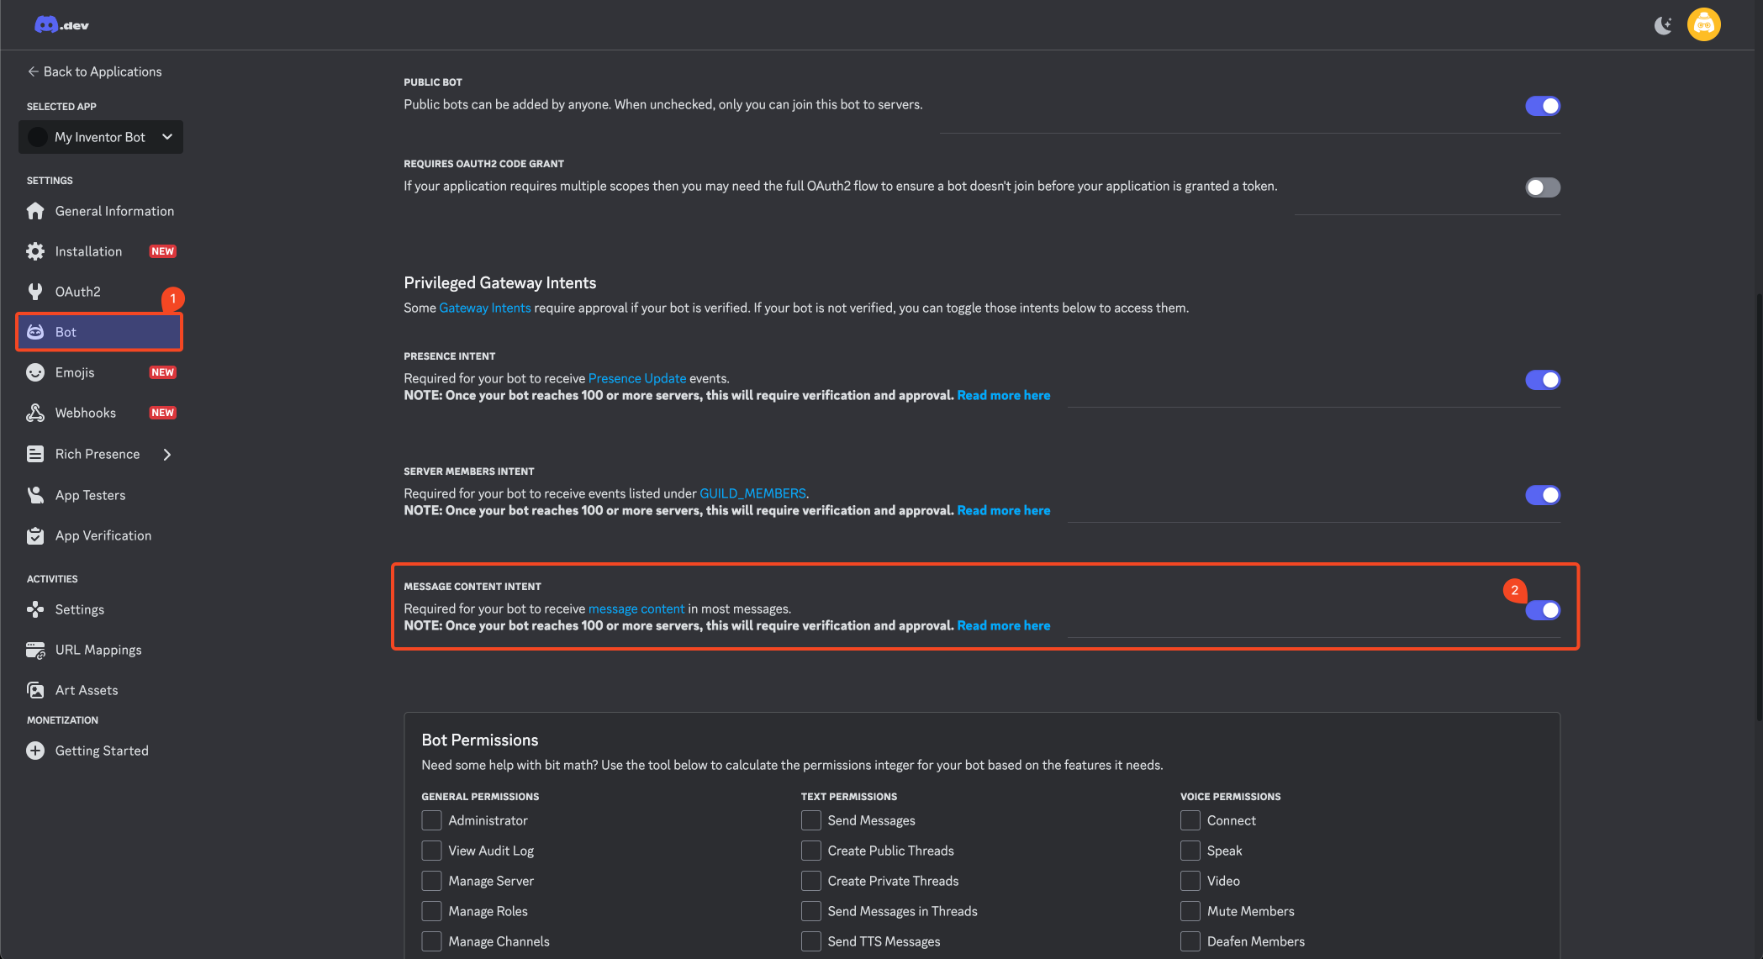Viewport: 1763px width, 959px height.
Task: Click the Art Assets image icon
Action: coord(35,690)
